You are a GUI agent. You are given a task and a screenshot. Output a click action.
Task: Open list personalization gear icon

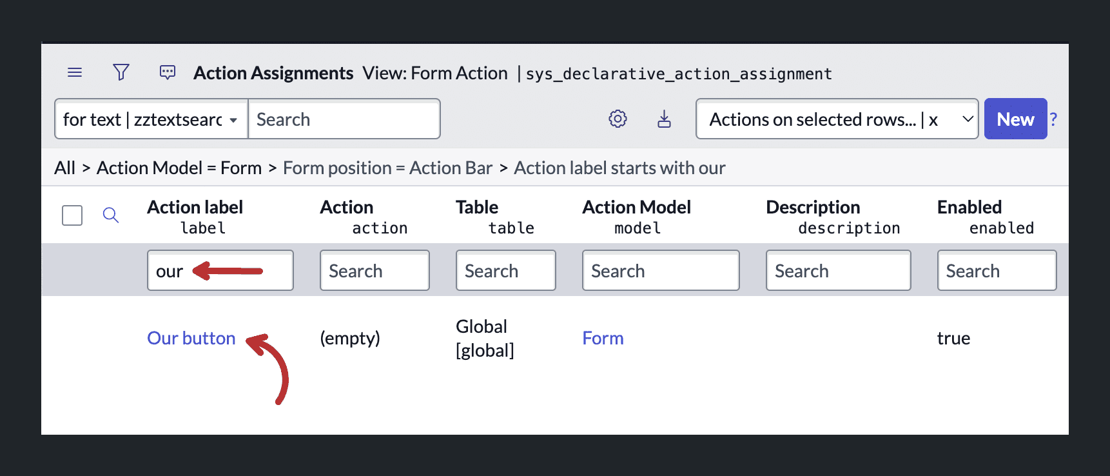pyautogui.click(x=618, y=119)
